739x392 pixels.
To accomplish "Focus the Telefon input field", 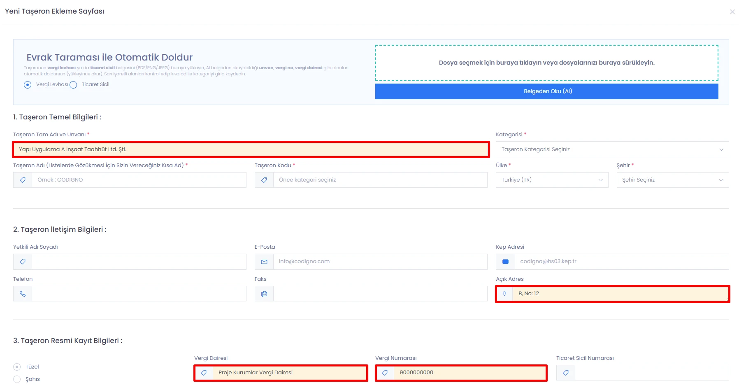I will click(x=139, y=294).
